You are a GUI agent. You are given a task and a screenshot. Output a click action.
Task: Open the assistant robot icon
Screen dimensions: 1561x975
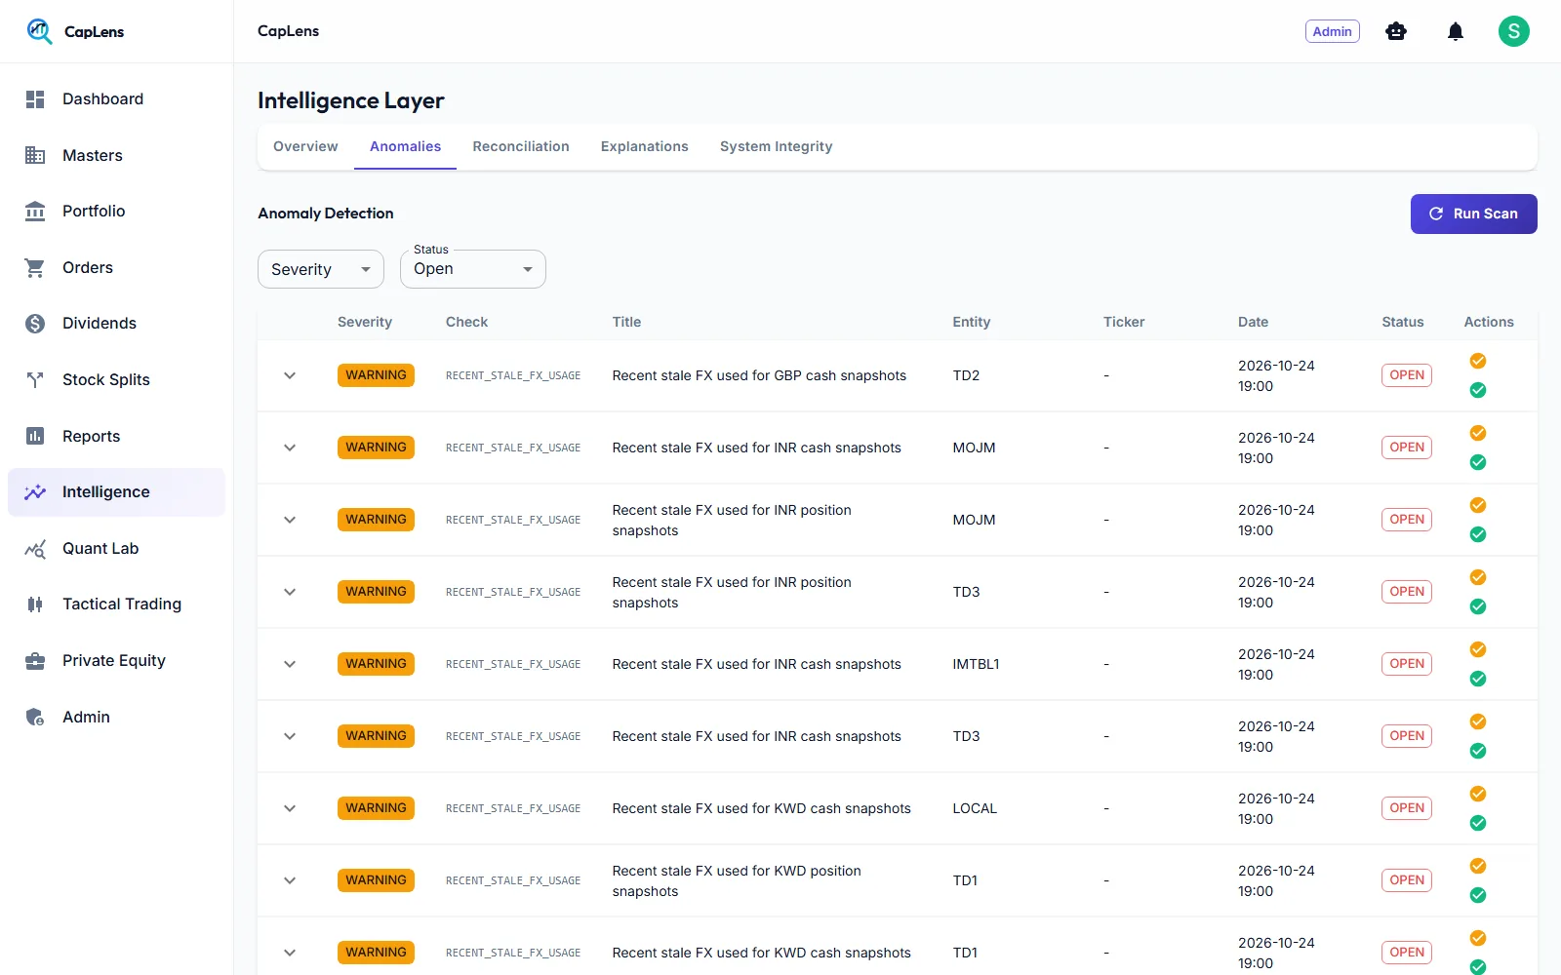[1396, 31]
